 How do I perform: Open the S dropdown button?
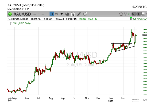point(134,14)
